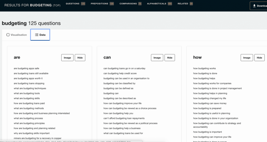Click 'how budgeting works'
Viewport: 267px width, 142px height.
(x=204, y=68)
